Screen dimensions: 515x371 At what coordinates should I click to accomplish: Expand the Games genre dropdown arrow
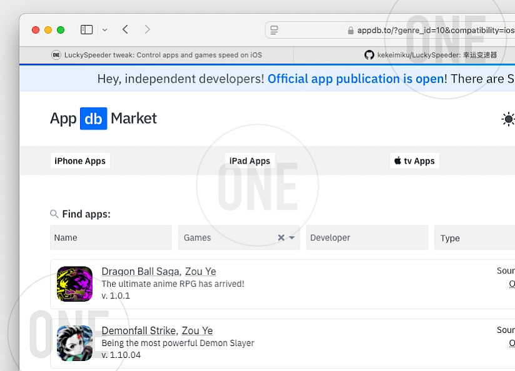292,237
